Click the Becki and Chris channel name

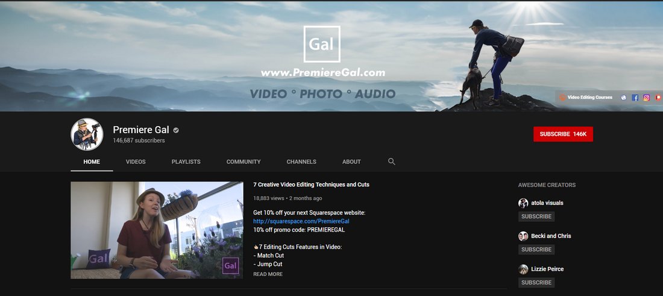click(x=551, y=236)
